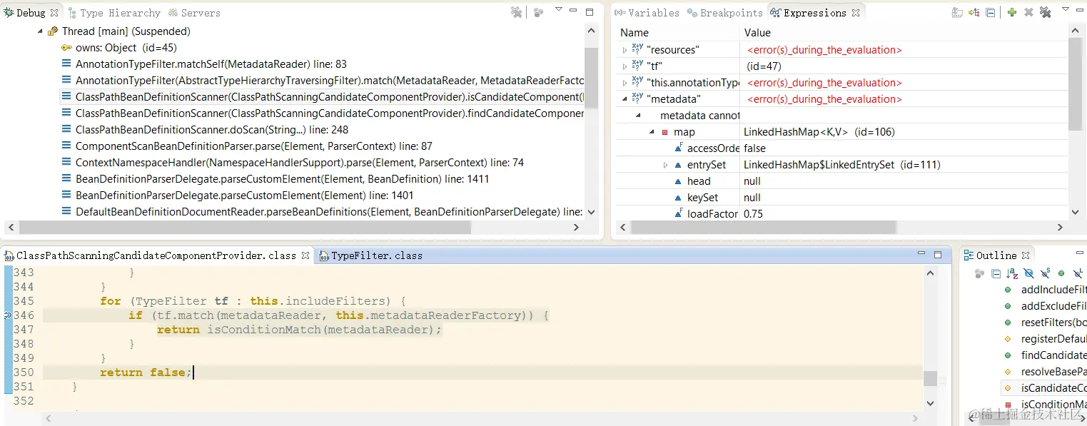Screen dimensions: 1087x426
Task: Click the code editor vertical scrollbar
Action: pyautogui.click(x=930, y=378)
